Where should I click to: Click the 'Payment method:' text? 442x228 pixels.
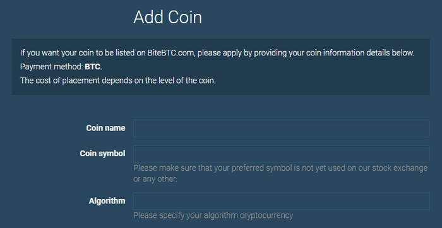click(x=52, y=67)
